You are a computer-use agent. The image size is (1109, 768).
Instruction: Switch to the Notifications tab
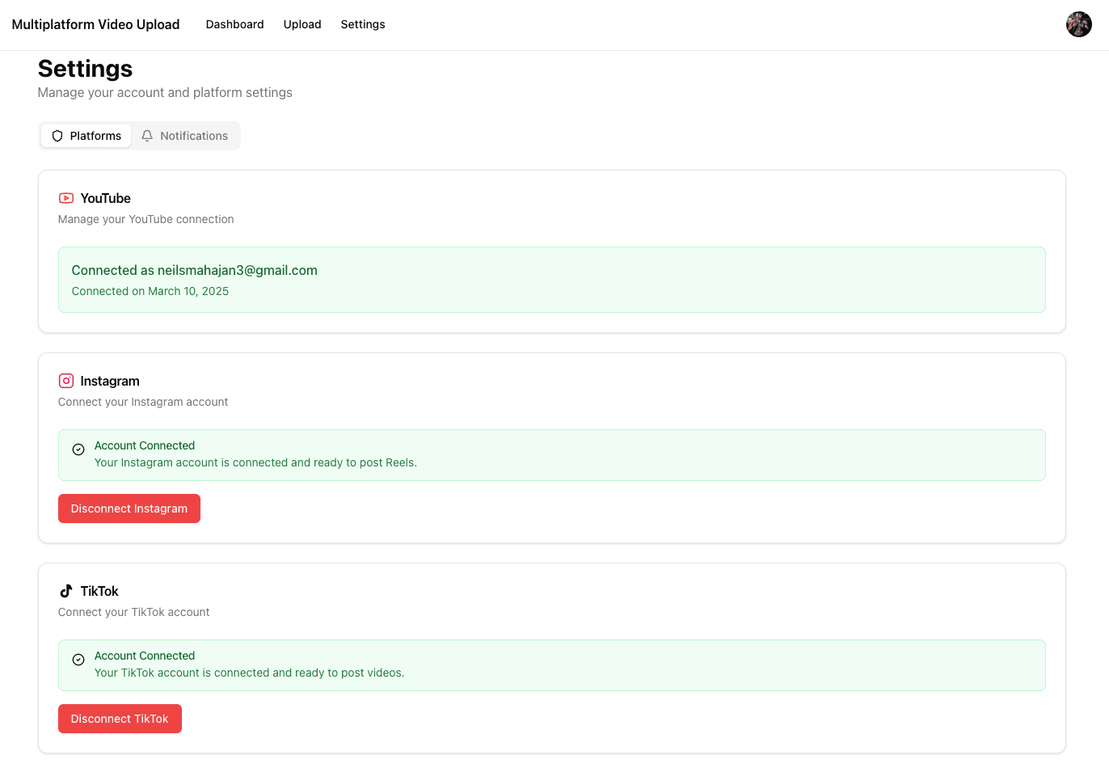[185, 136]
